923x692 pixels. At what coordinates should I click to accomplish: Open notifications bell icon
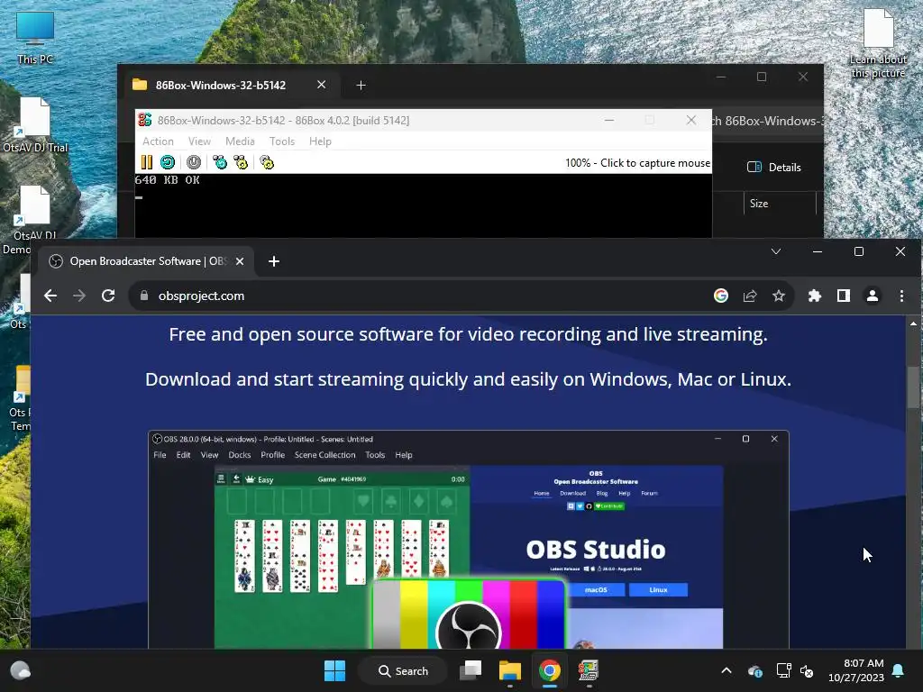click(899, 670)
